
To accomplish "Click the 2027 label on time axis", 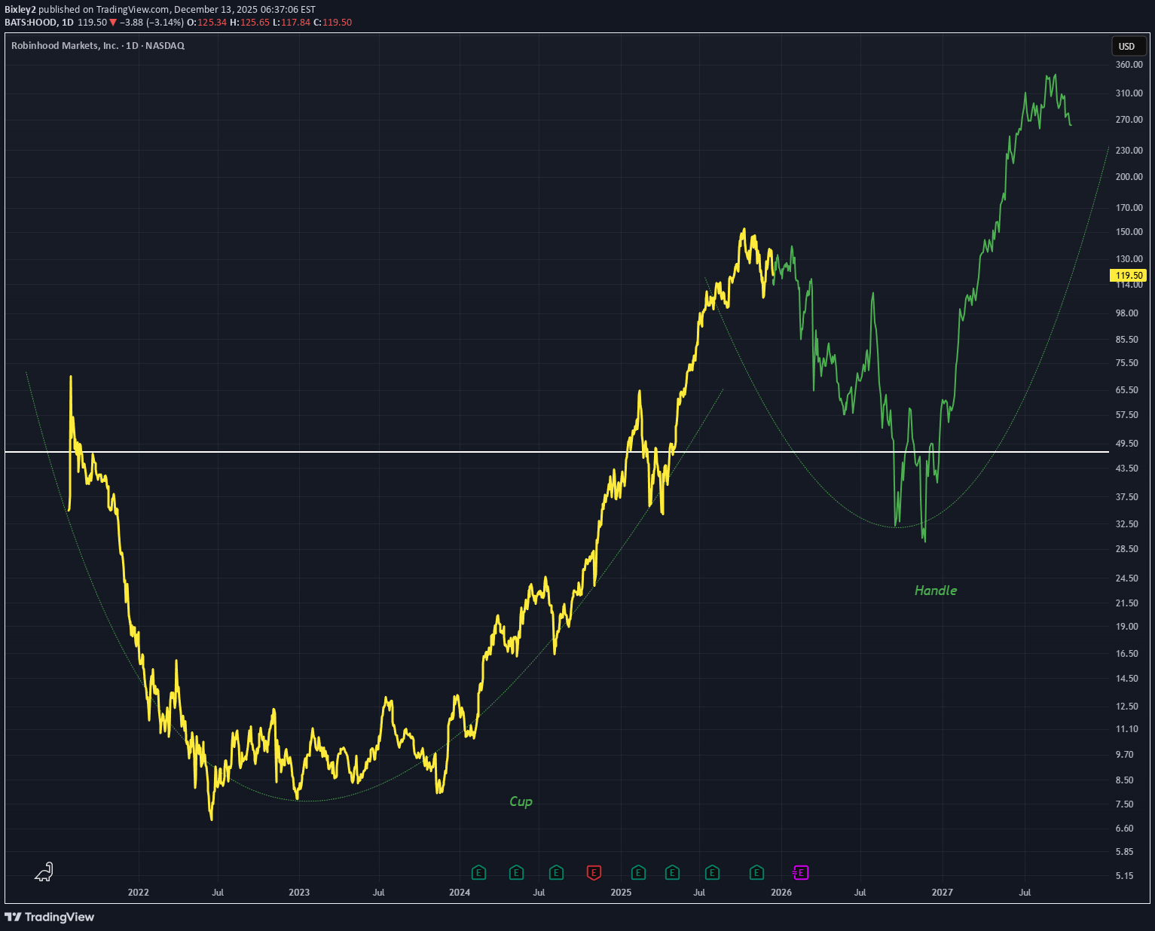I will click(x=942, y=893).
